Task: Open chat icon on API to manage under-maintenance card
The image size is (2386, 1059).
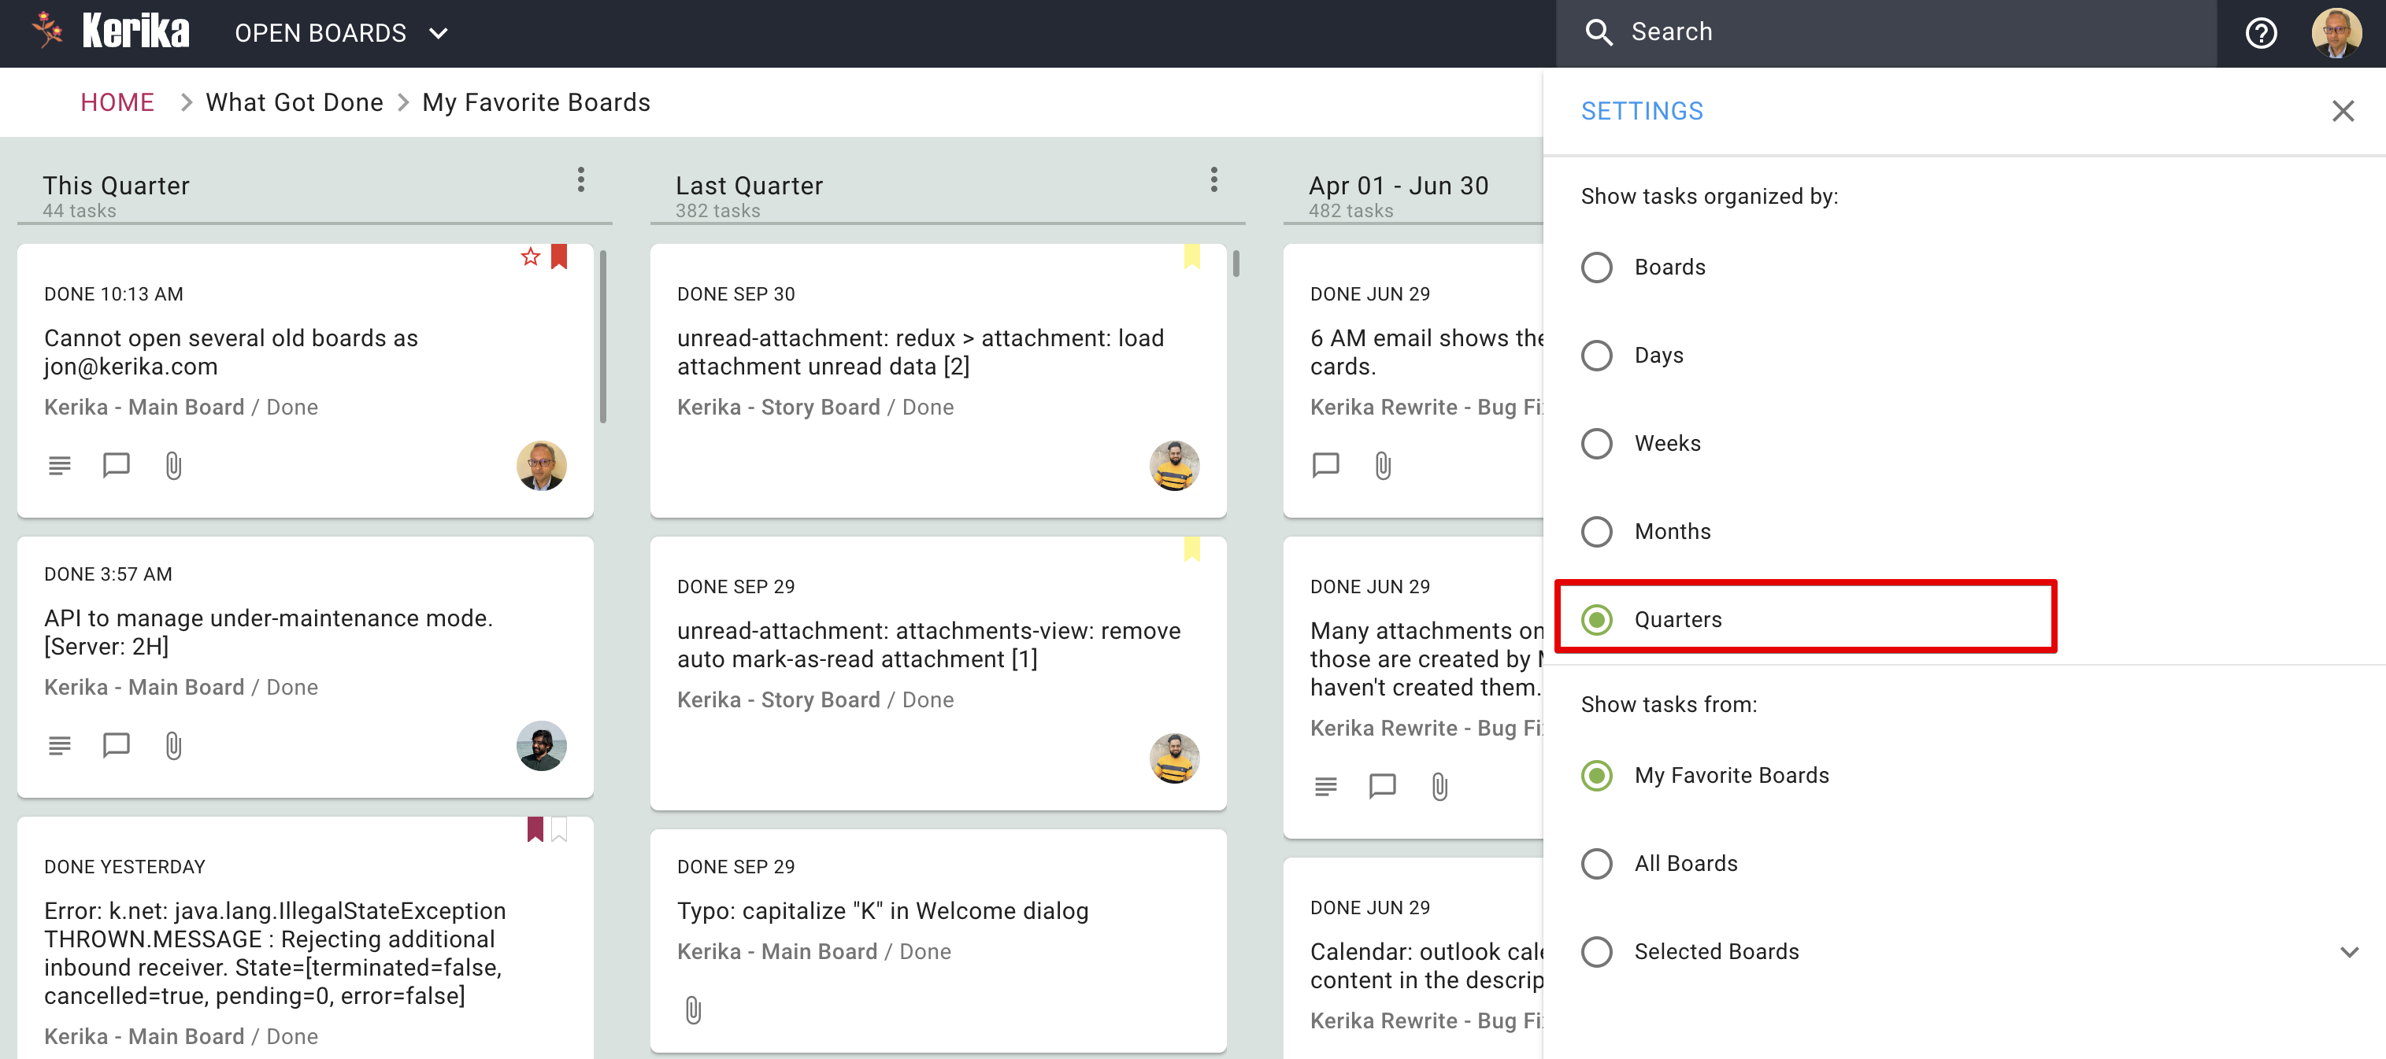Action: tap(116, 745)
